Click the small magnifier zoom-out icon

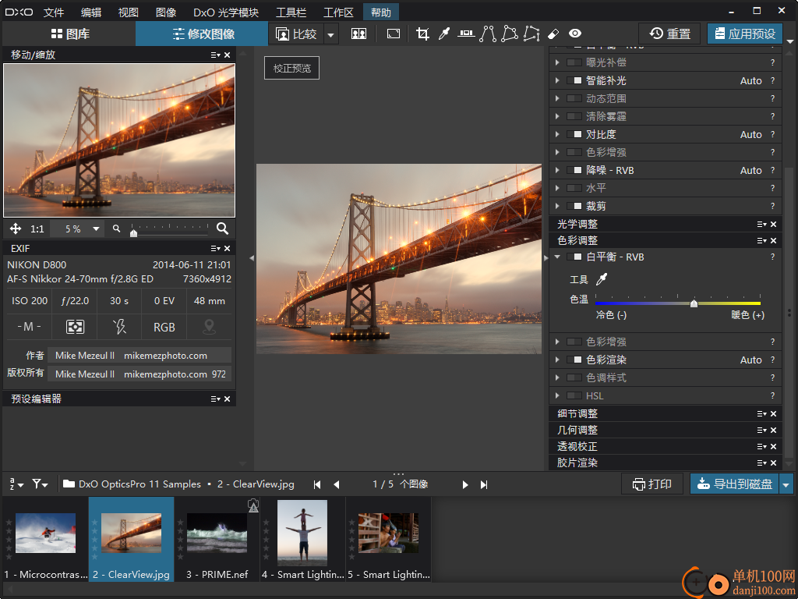[x=117, y=229]
